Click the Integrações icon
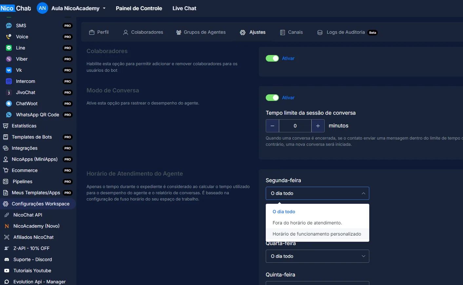This screenshot has height=285, width=463. pos(6,148)
